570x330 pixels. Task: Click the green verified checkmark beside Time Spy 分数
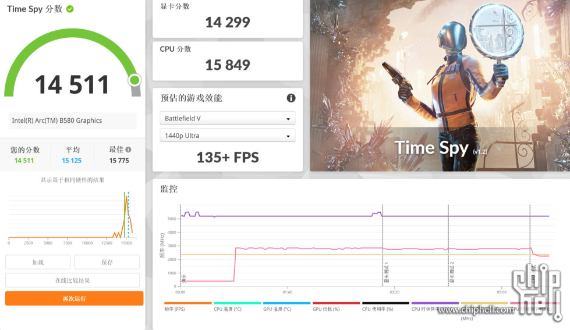click(70, 9)
